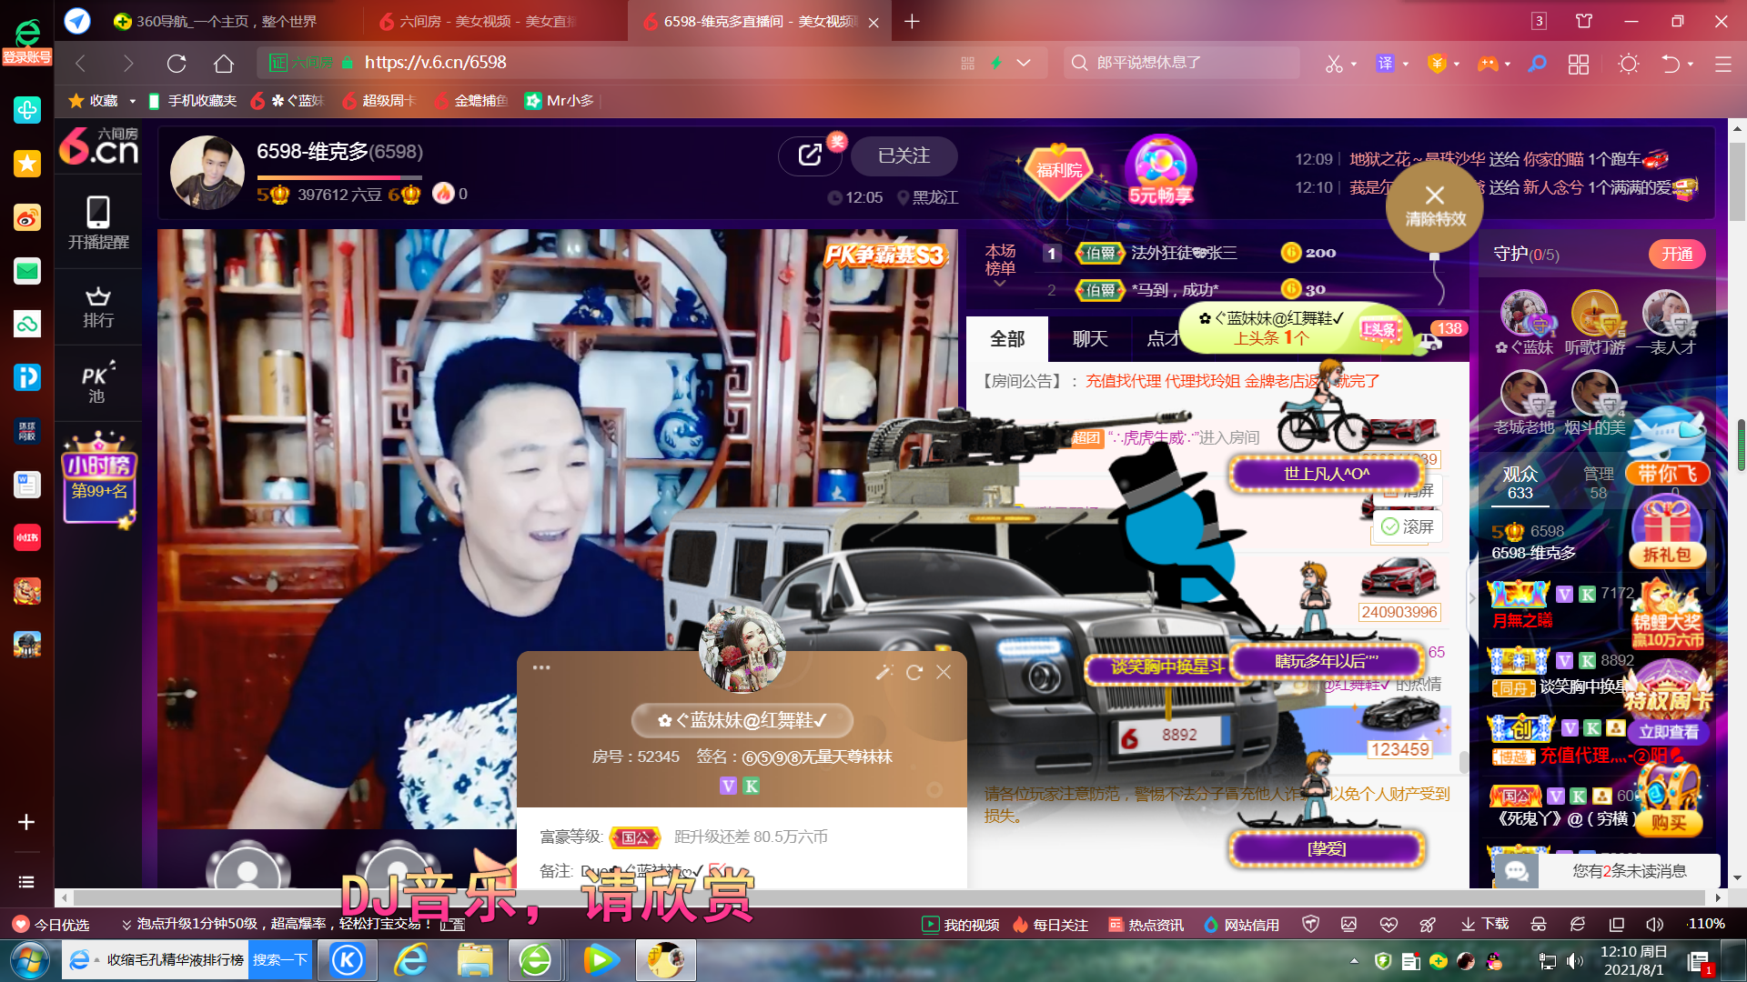Image resolution: width=1747 pixels, height=982 pixels.
Task: Open the 排行 ranking crown icon
Action: (x=98, y=307)
